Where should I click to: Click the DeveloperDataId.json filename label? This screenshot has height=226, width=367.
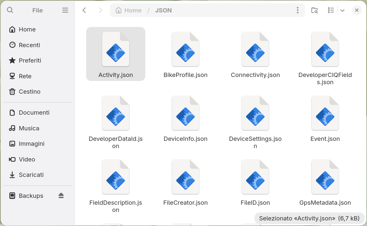pyautogui.click(x=116, y=142)
